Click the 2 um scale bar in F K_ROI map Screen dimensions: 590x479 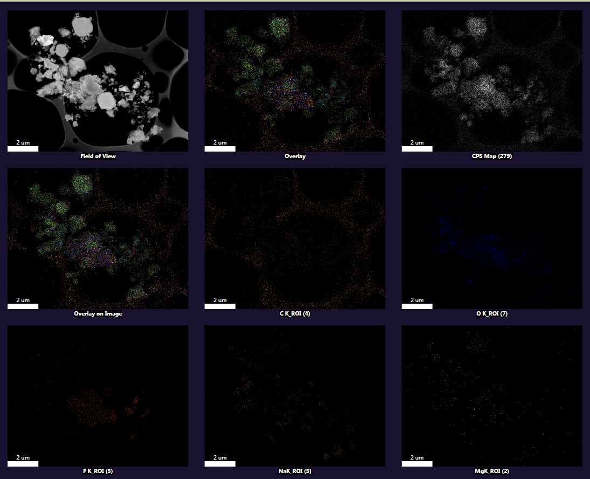click(x=23, y=463)
